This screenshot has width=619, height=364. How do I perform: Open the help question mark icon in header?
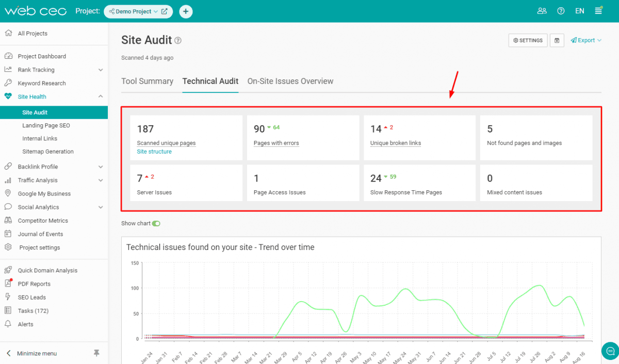tap(561, 11)
